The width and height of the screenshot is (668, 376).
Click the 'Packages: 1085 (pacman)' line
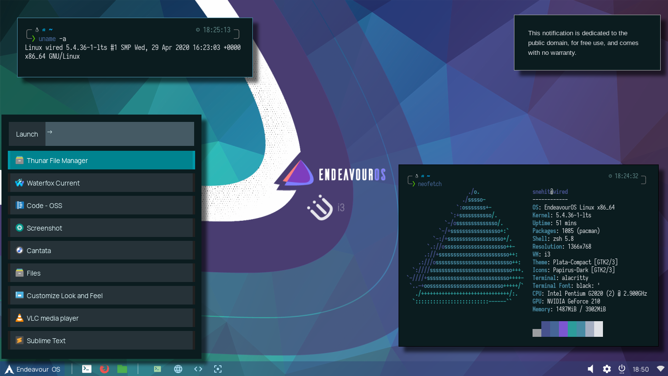tap(566, 231)
